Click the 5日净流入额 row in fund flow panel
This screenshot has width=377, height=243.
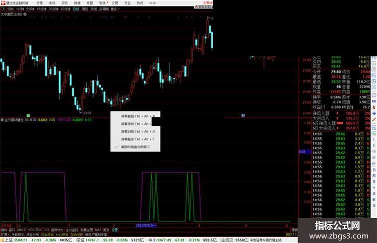(341, 123)
